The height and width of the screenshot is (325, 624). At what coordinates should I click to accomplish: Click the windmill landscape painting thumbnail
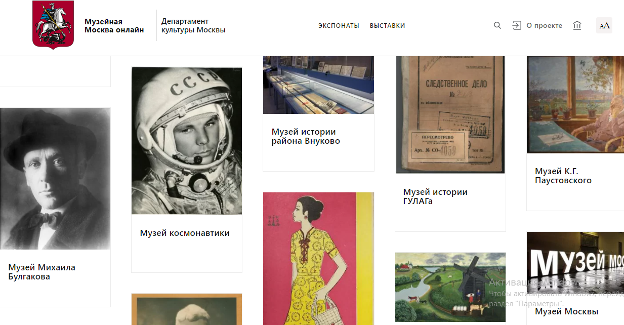[x=450, y=287]
